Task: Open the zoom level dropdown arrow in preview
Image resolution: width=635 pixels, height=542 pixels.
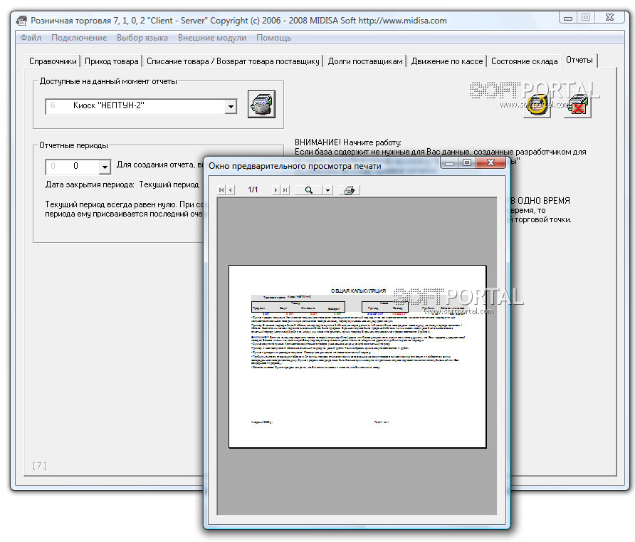Action: (327, 190)
